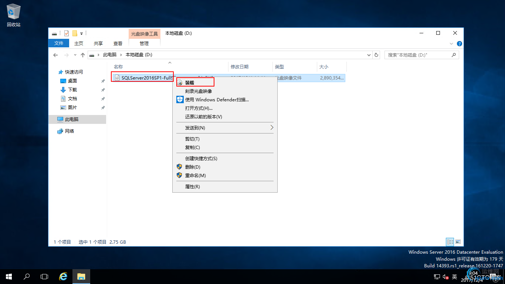Open 下载 in the navigation pane
Viewport: 505px width, 284px height.
[x=72, y=90]
